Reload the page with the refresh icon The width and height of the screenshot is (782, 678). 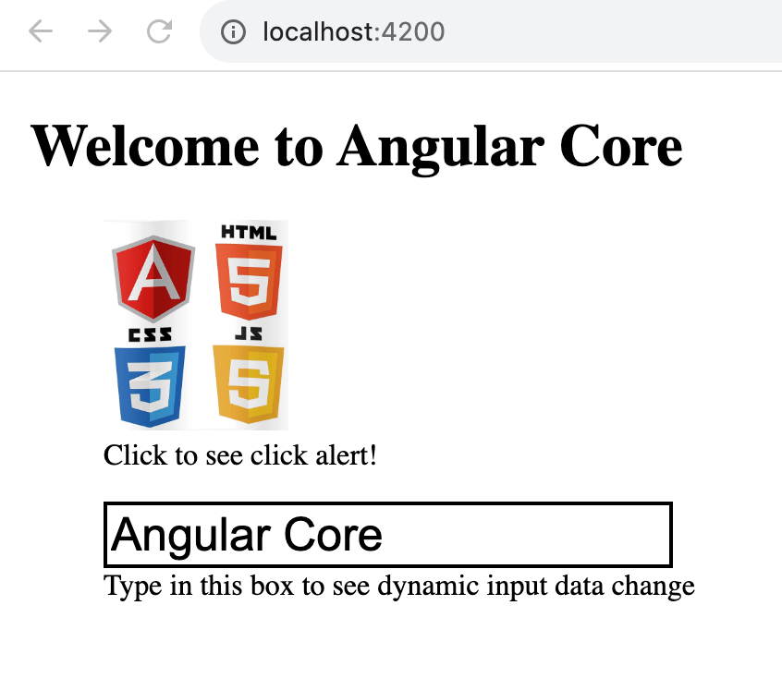point(160,31)
